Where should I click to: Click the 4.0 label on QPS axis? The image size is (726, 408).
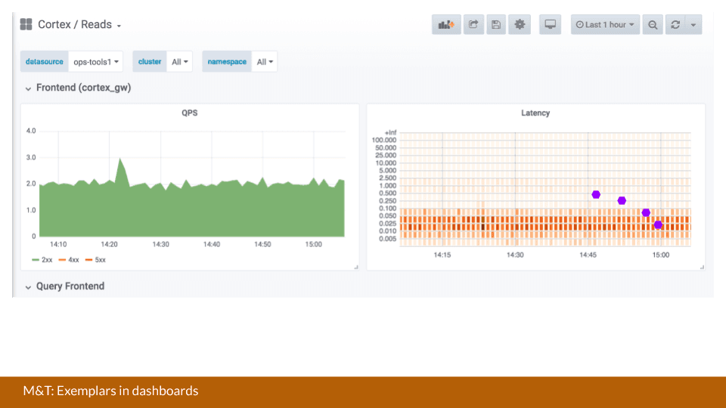click(x=31, y=131)
